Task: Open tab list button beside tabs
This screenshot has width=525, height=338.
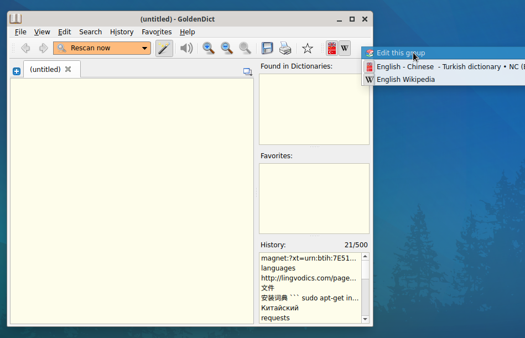Action: click(247, 71)
